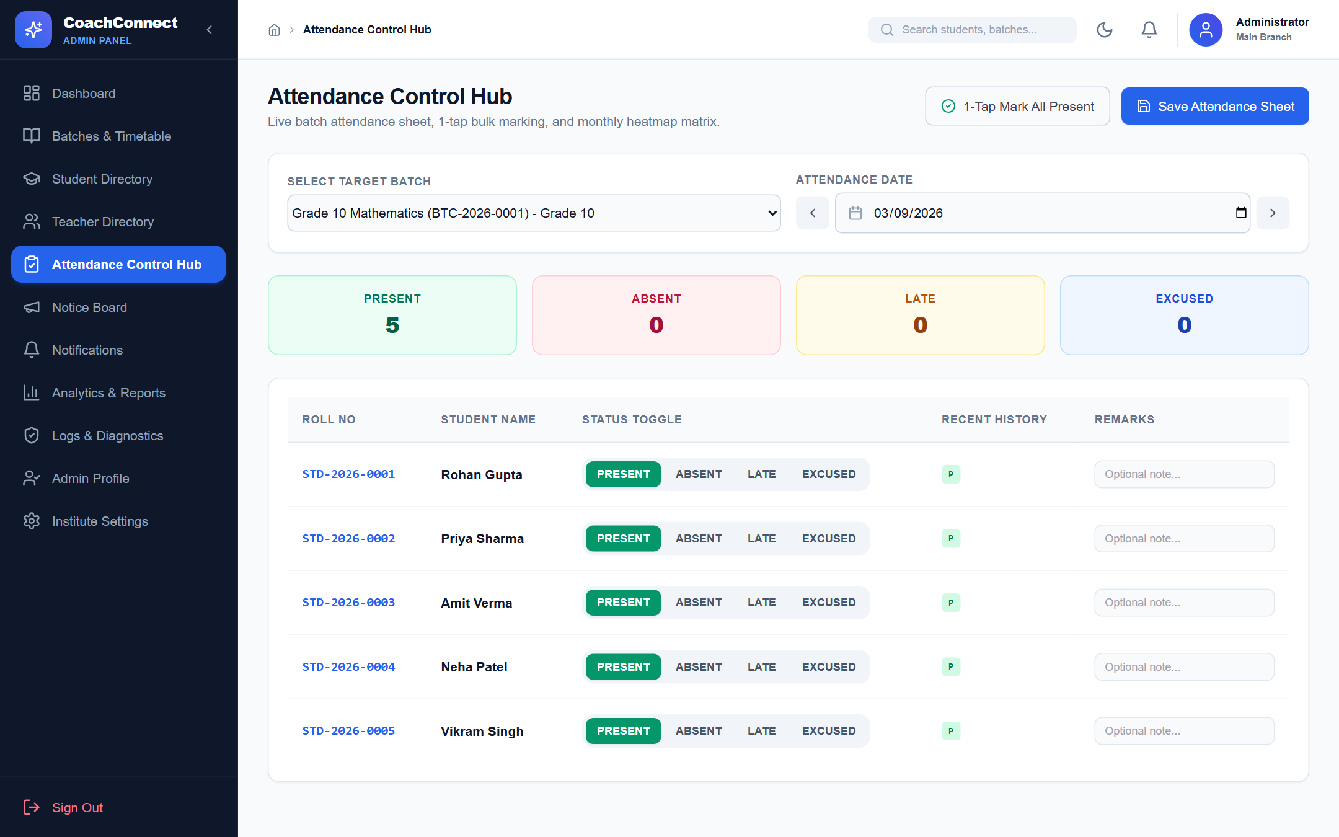Click Save Attendance Sheet button
1339x837 pixels.
click(x=1215, y=106)
